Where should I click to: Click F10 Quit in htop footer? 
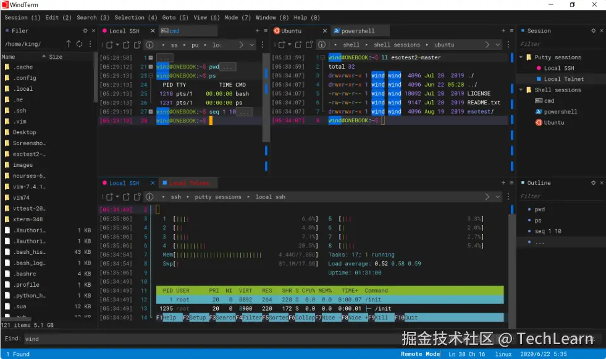(406, 318)
